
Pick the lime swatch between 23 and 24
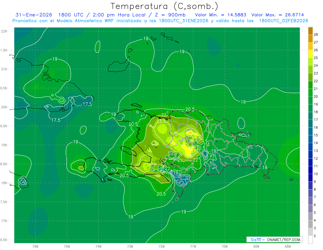point(310,69)
